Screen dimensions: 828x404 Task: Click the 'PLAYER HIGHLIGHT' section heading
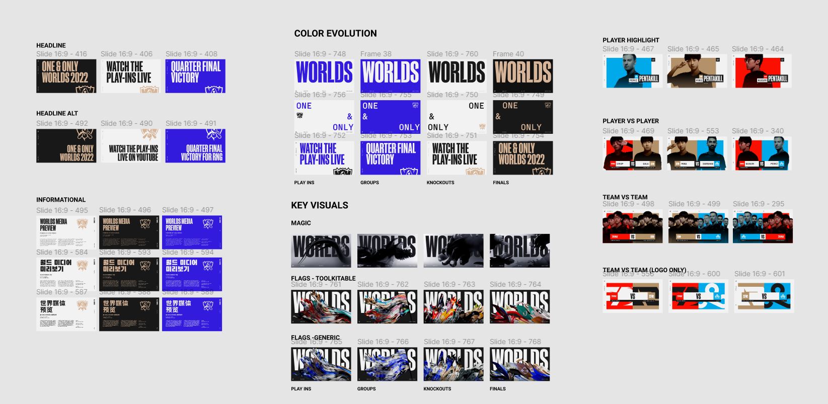(631, 40)
